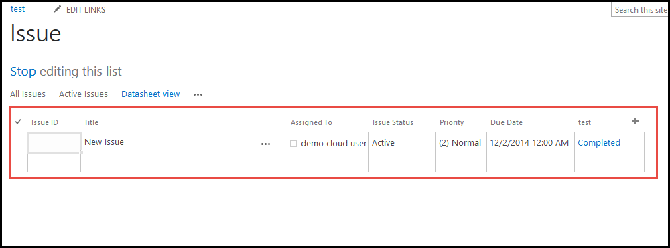Image resolution: width=670 pixels, height=248 pixels.
Task: Open the Datasheet view tab
Action: 150,94
